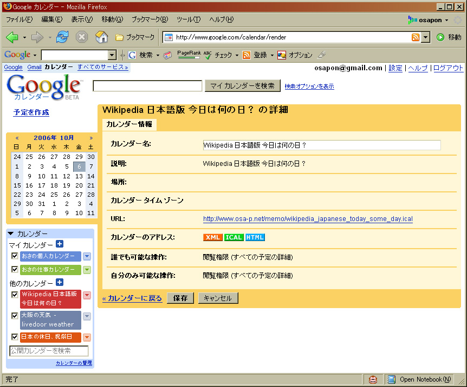467x387 pixels.
Task: Click the monkey icon in status bar
Action: pyautogui.click(x=373, y=379)
